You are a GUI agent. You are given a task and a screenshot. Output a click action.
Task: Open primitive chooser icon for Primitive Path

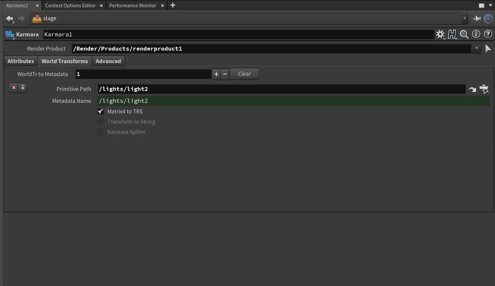484,89
